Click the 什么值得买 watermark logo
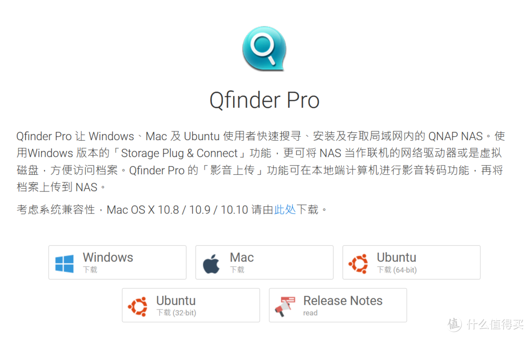The image size is (529, 337). click(x=485, y=324)
